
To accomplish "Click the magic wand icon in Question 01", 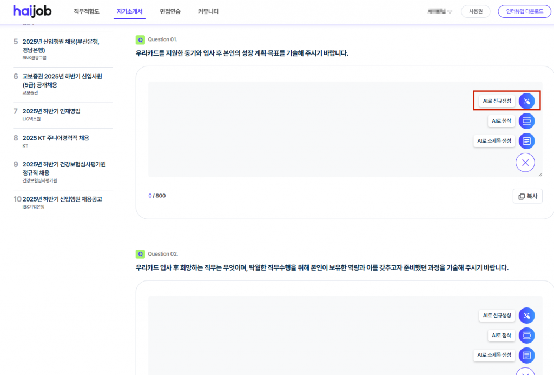I will pos(526,101).
